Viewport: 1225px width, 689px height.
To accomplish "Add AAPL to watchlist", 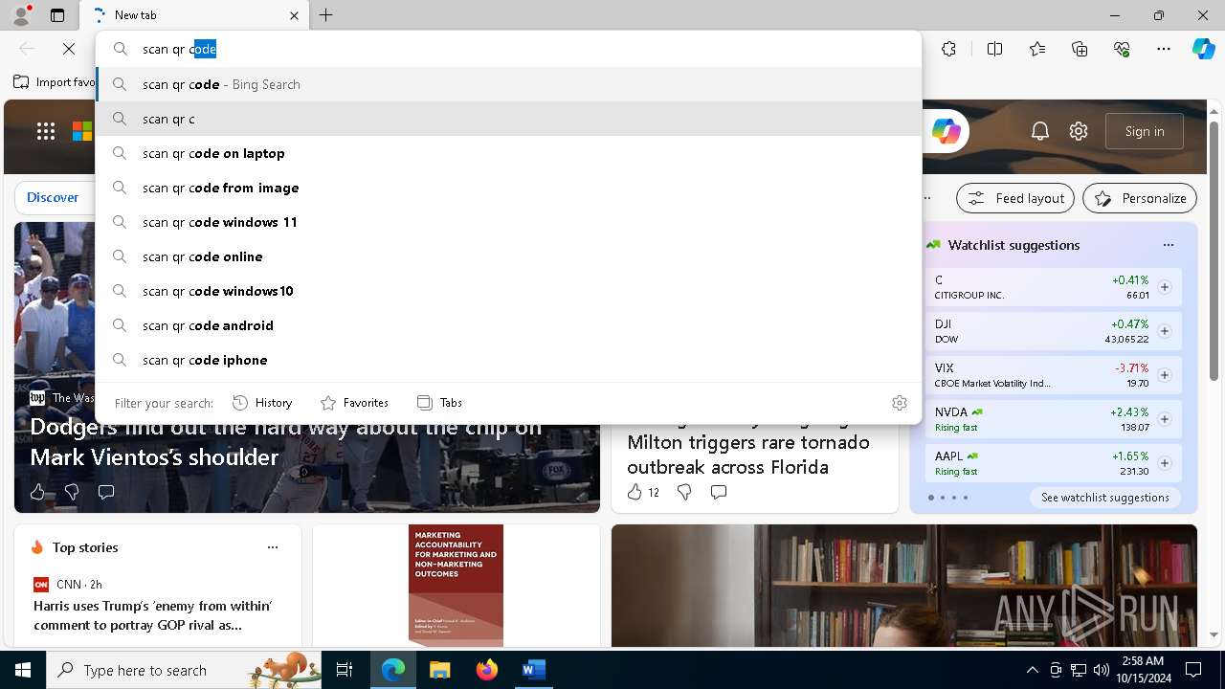I will (x=1165, y=463).
